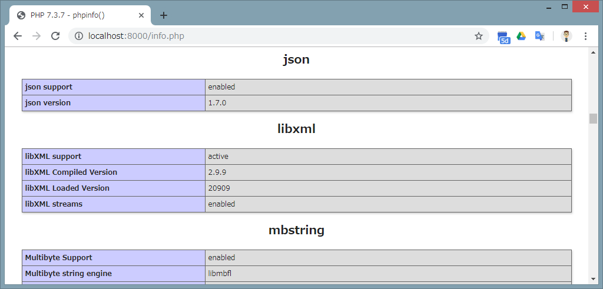603x289 pixels.
Task: Click the scrollbar up arrow
Action: click(x=593, y=52)
